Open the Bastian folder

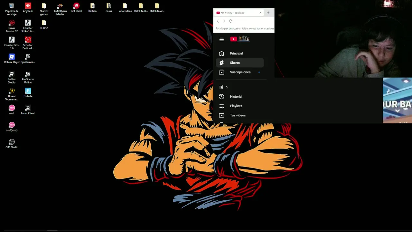92,8
